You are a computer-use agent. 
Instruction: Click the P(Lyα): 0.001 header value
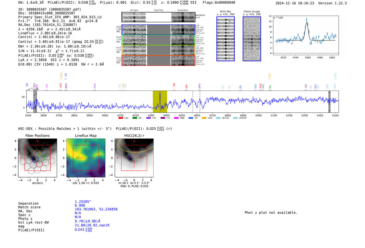113,3
